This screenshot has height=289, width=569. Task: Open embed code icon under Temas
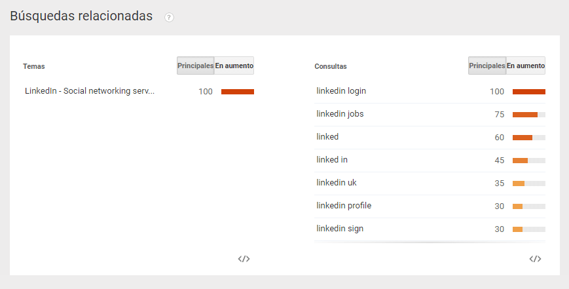[x=244, y=259]
